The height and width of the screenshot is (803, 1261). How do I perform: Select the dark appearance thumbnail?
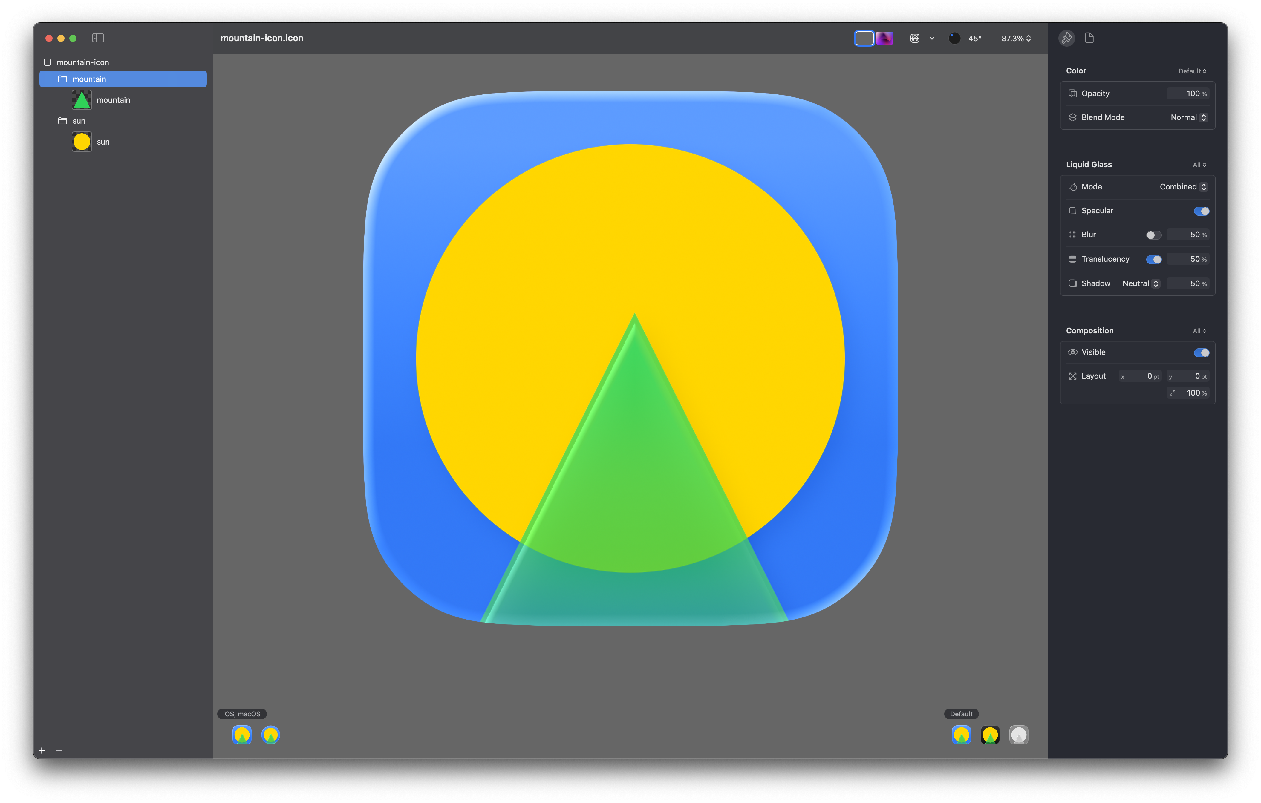coord(990,735)
